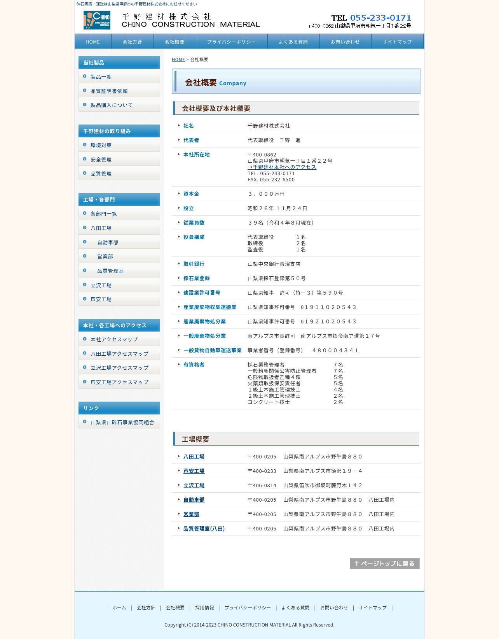Open 芦安工場 in the sidebar
The width and height of the screenshot is (499, 639).
click(119, 299)
